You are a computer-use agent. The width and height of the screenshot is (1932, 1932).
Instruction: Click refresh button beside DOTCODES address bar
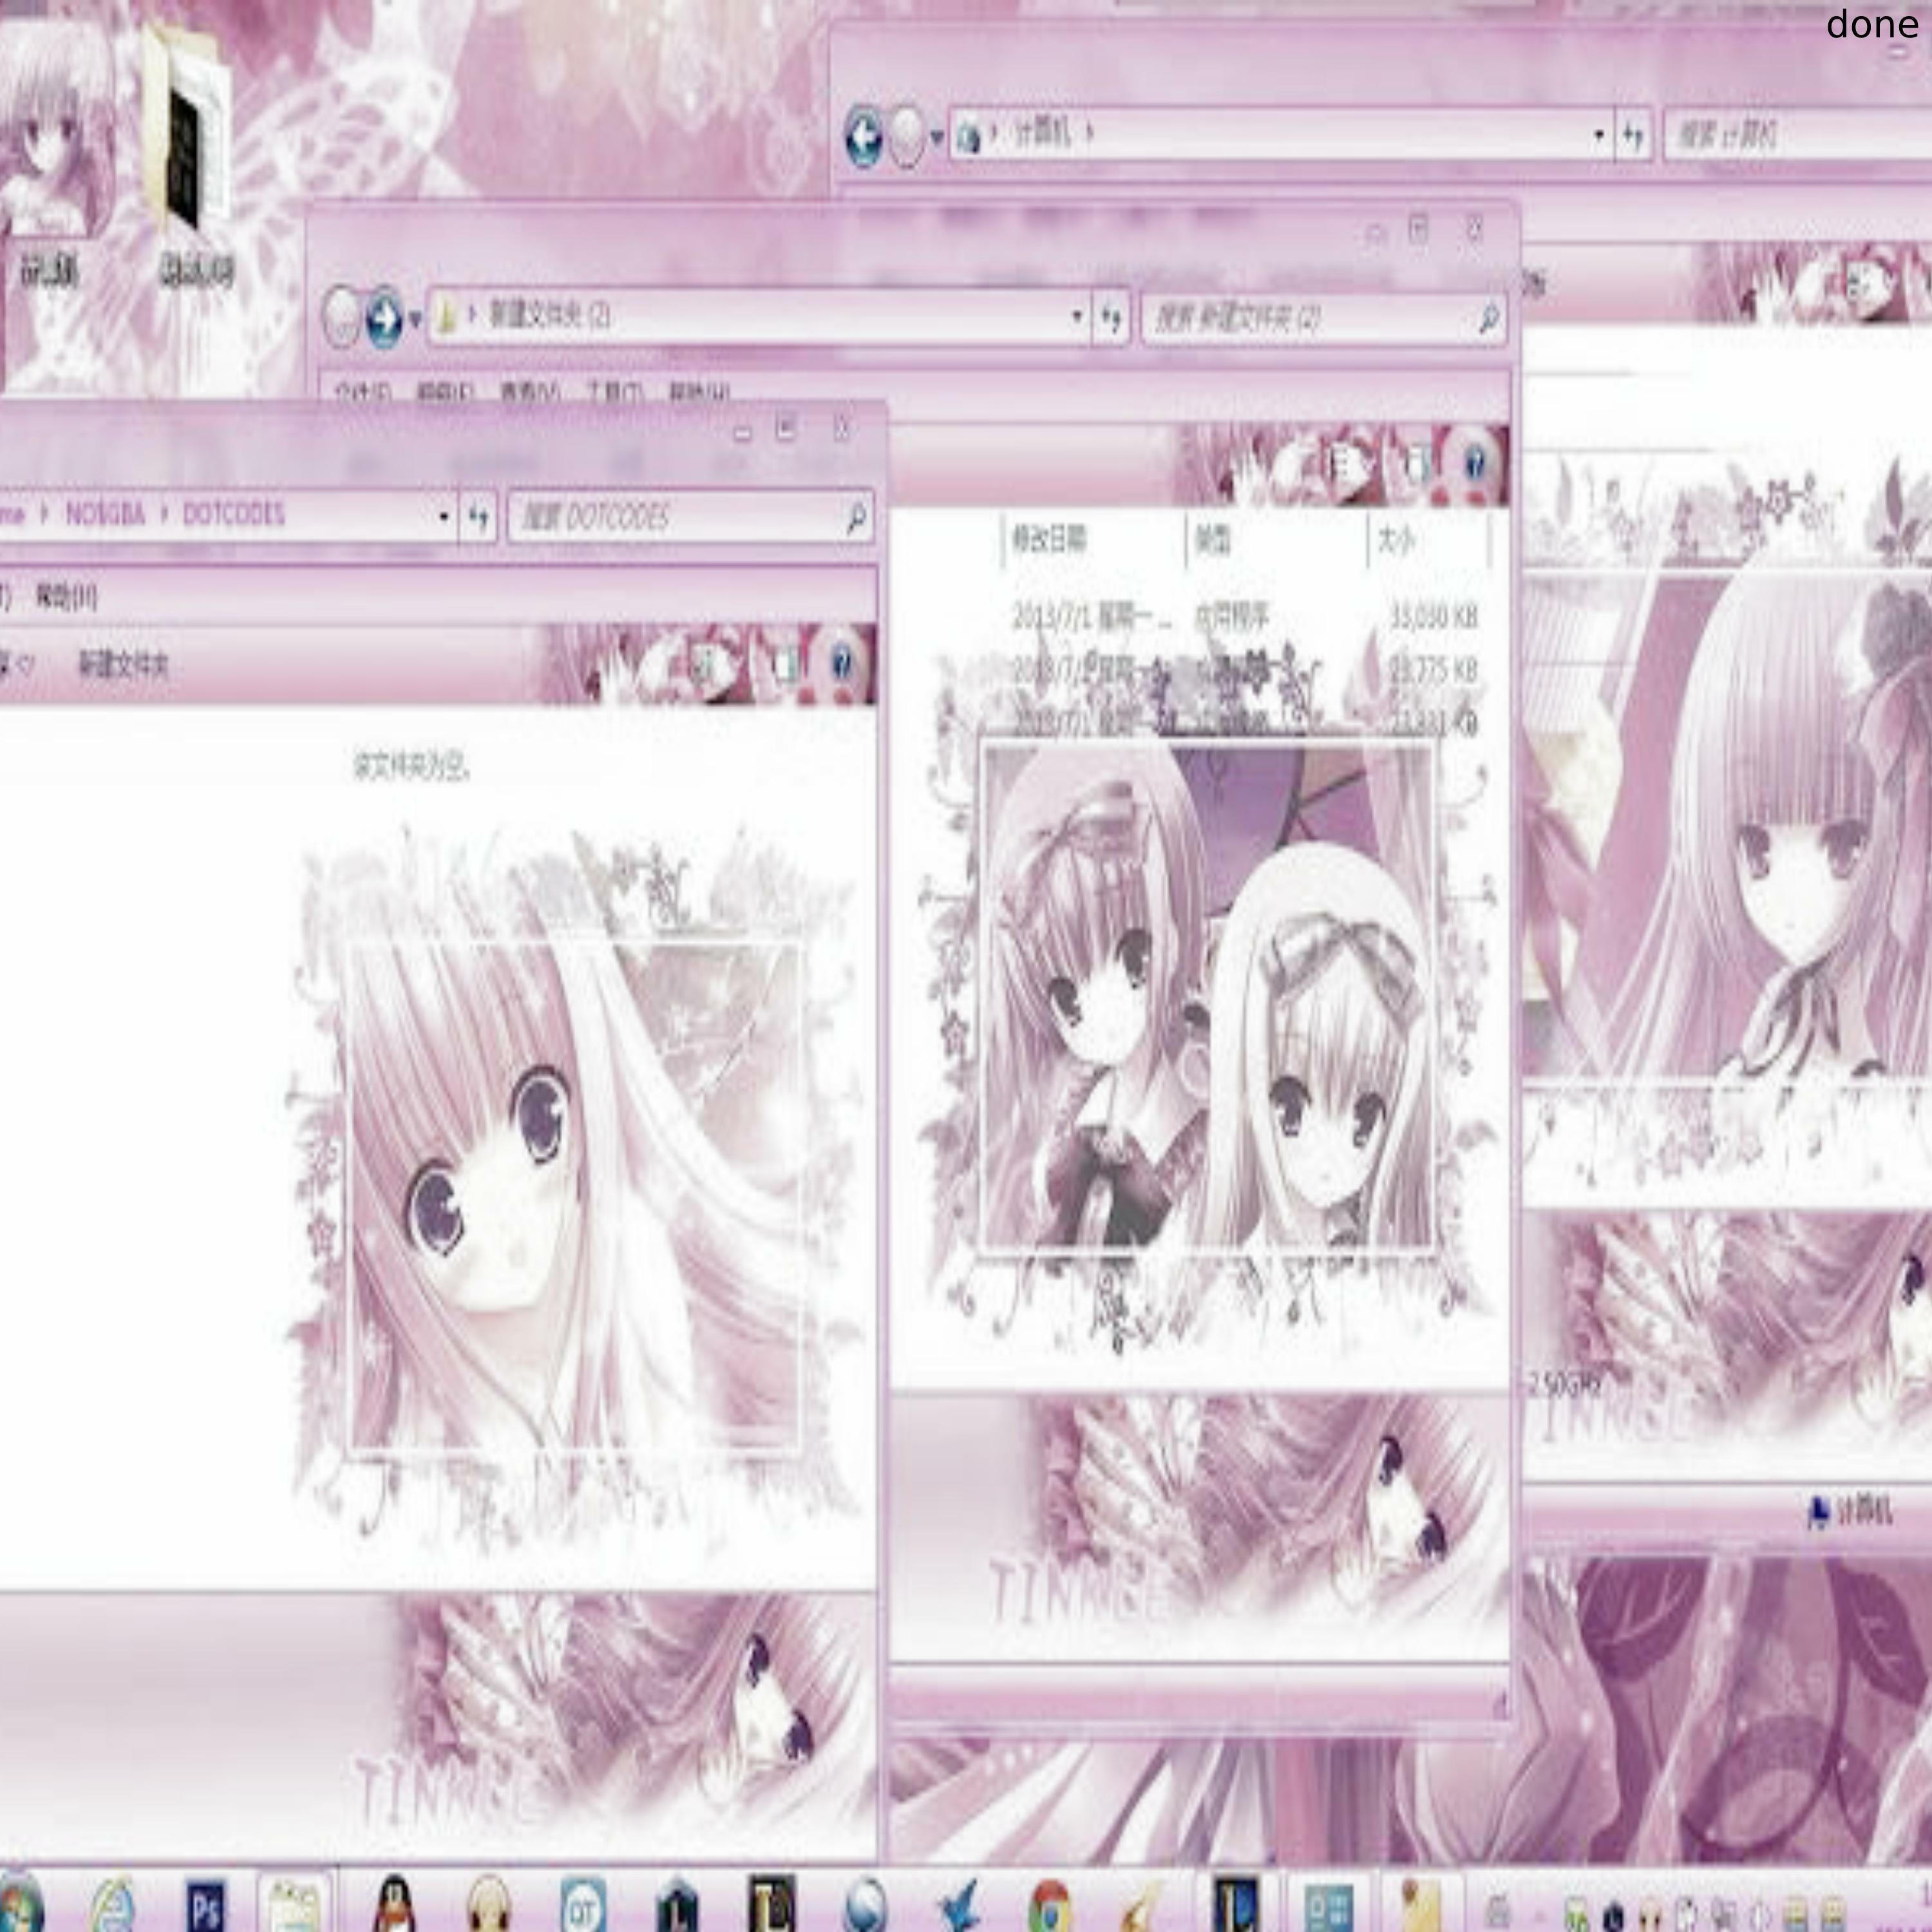pos(479,517)
